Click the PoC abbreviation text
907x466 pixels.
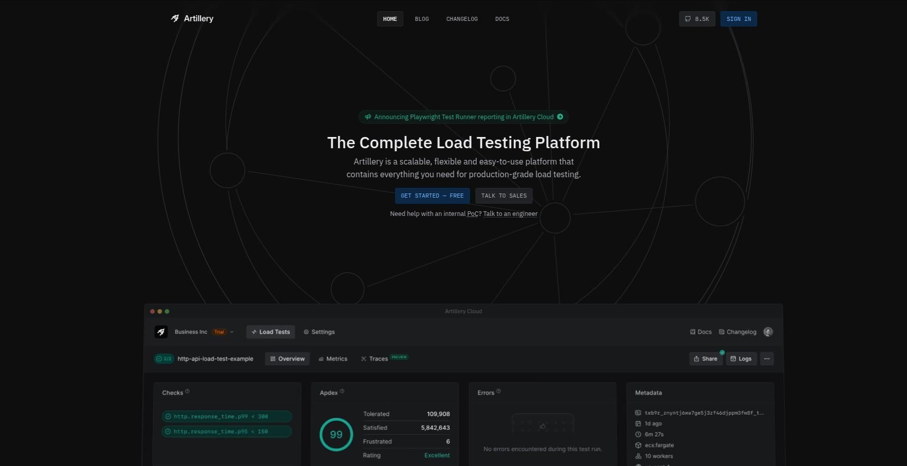473,214
